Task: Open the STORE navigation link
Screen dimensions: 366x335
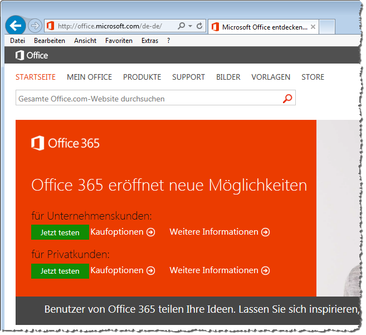Action: coord(313,77)
